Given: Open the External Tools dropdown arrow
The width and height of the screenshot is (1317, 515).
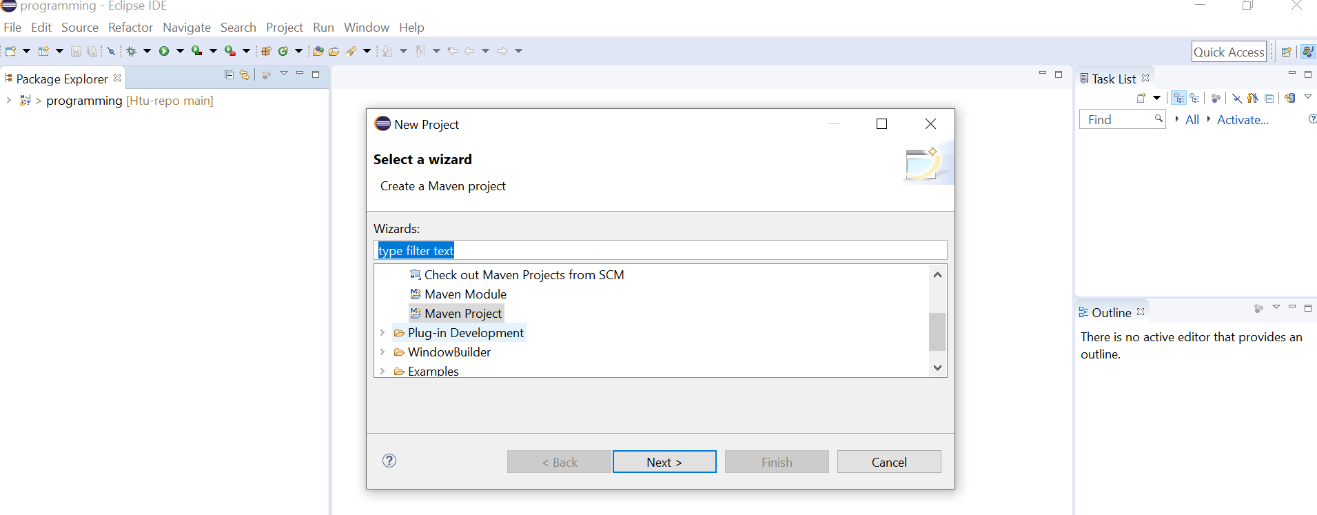Looking at the screenshot, I should (246, 51).
